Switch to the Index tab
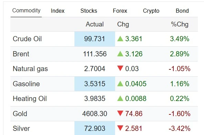The image size is (204, 135). (x=58, y=11)
